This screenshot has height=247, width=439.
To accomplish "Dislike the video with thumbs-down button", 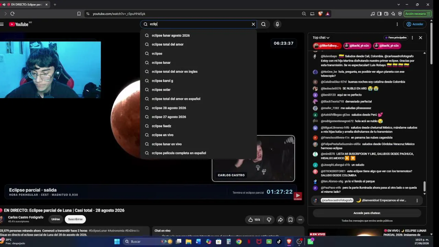I will (x=269, y=220).
